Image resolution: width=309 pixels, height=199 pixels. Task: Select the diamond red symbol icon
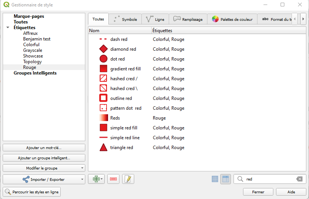pyautogui.click(x=104, y=49)
